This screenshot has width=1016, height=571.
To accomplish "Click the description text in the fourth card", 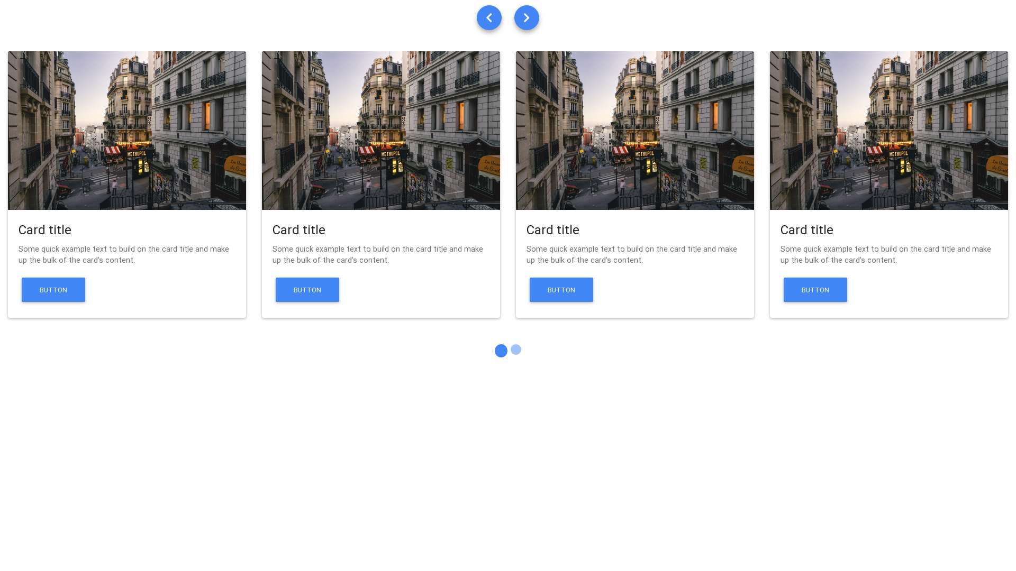I will click(x=886, y=254).
